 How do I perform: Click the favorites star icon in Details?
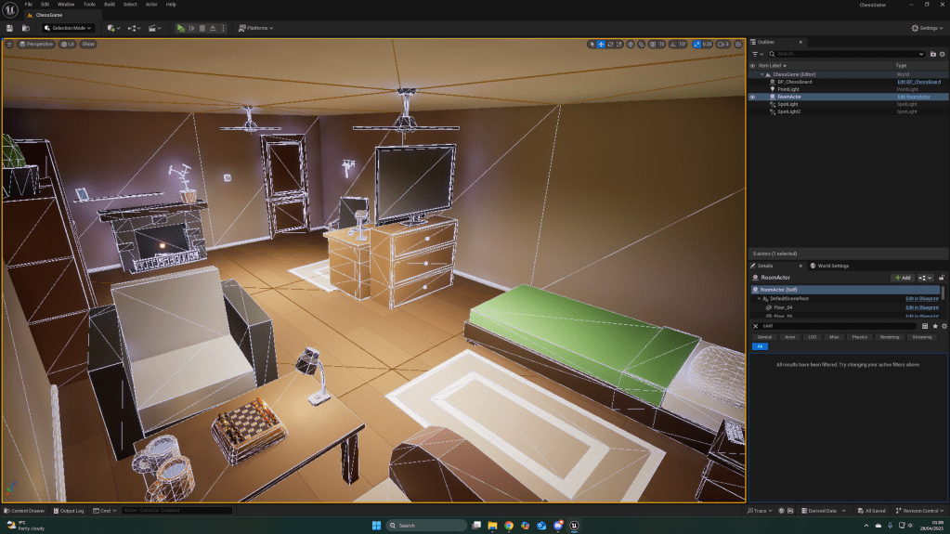click(x=935, y=326)
